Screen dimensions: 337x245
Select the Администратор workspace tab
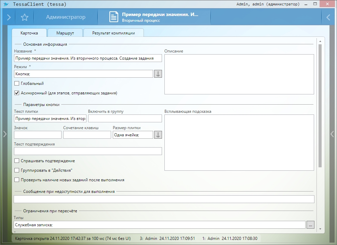[x=66, y=17]
